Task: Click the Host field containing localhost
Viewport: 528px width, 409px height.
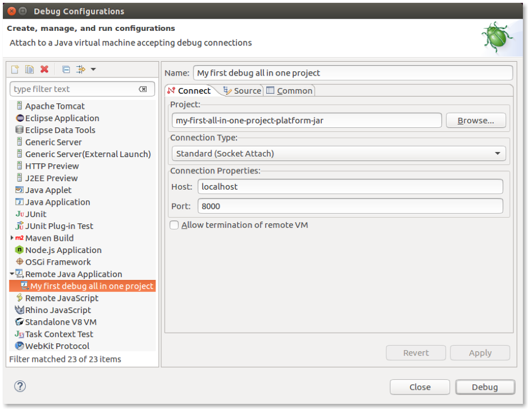Action: (x=350, y=187)
